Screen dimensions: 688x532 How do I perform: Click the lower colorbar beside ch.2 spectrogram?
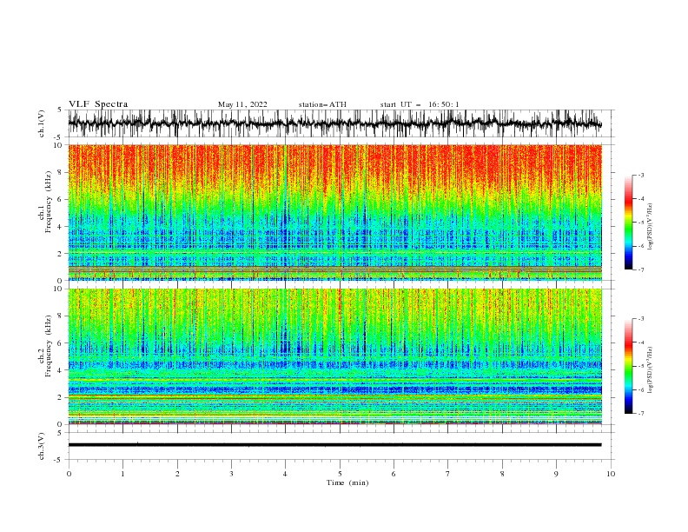pos(628,366)
